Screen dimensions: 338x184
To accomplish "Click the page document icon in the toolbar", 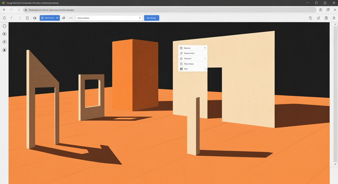I will [27, 18].
